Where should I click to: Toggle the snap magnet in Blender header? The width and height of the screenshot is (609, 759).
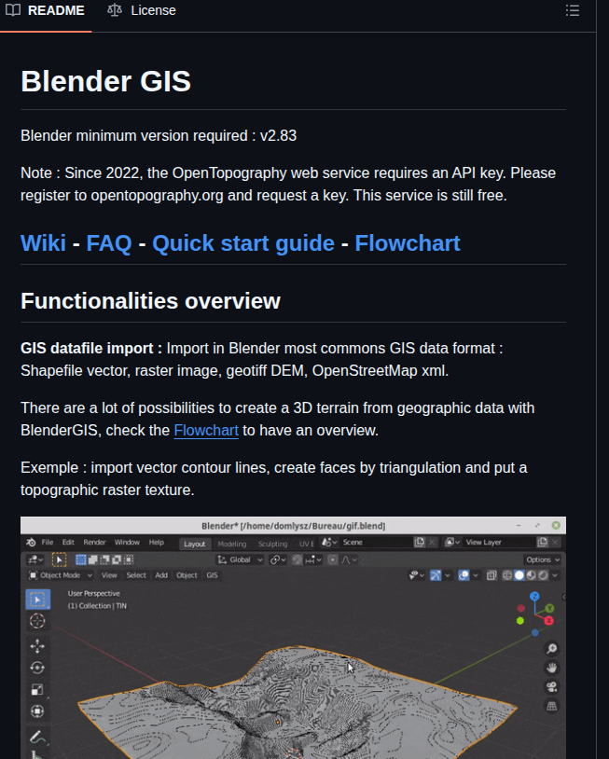[297, 560]
